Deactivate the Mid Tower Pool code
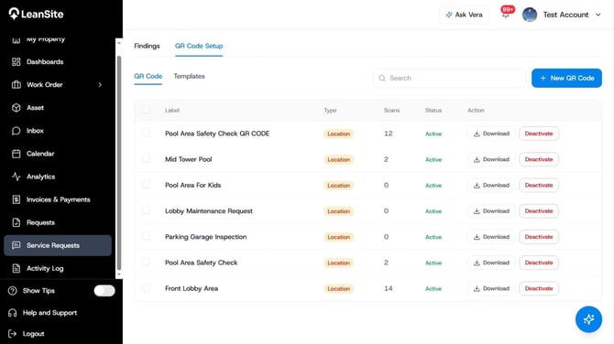614x344 pixels. (539, 159)
